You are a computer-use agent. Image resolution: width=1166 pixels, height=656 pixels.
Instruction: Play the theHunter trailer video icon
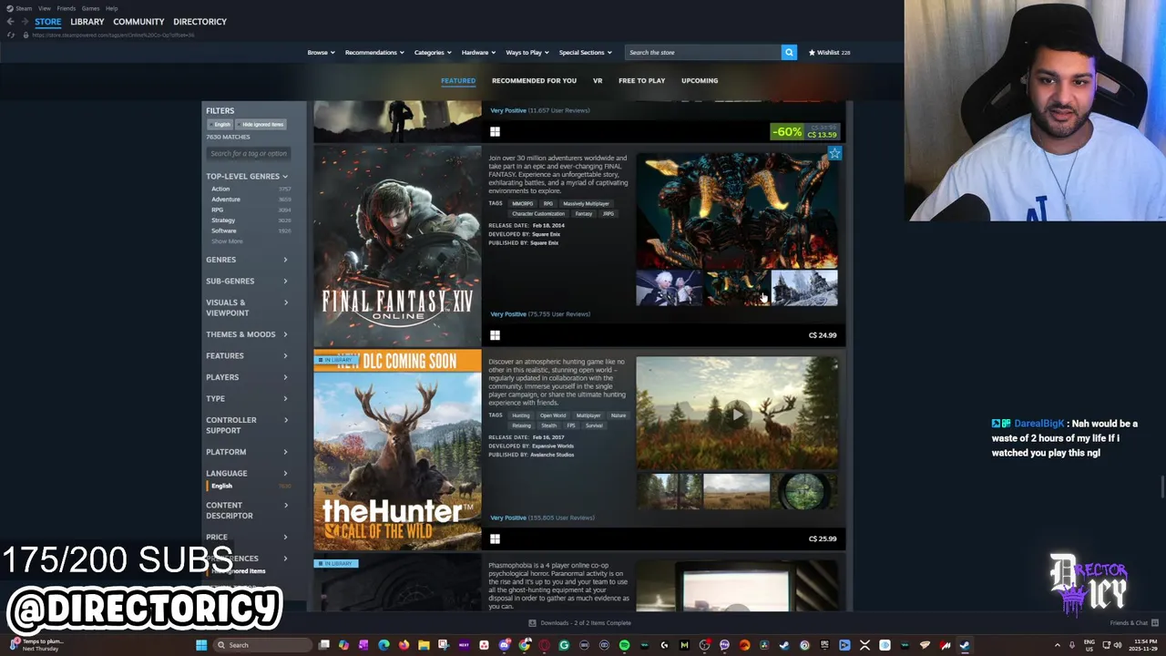[737, 413]
